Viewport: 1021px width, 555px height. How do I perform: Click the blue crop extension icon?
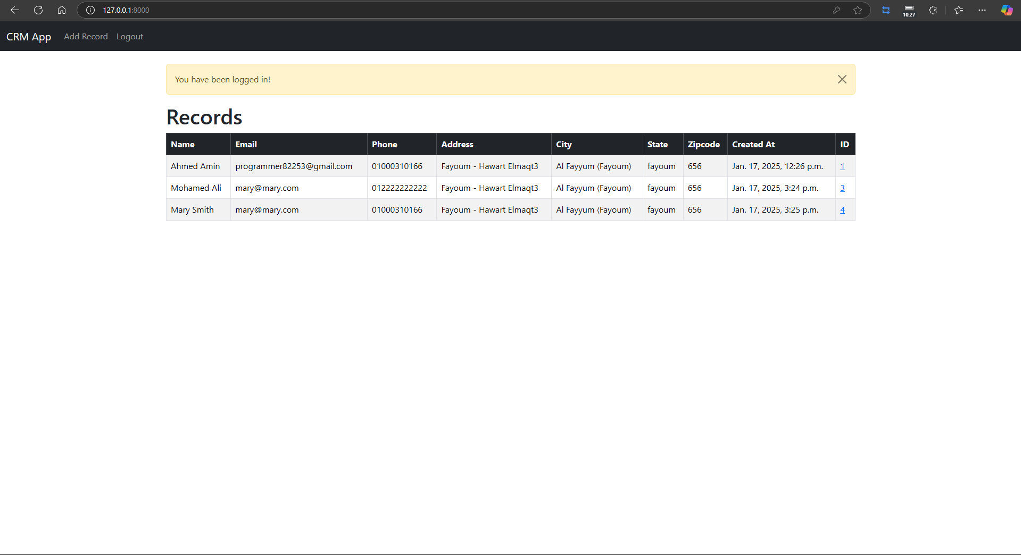pyautogui.click(x=886, y=10)
